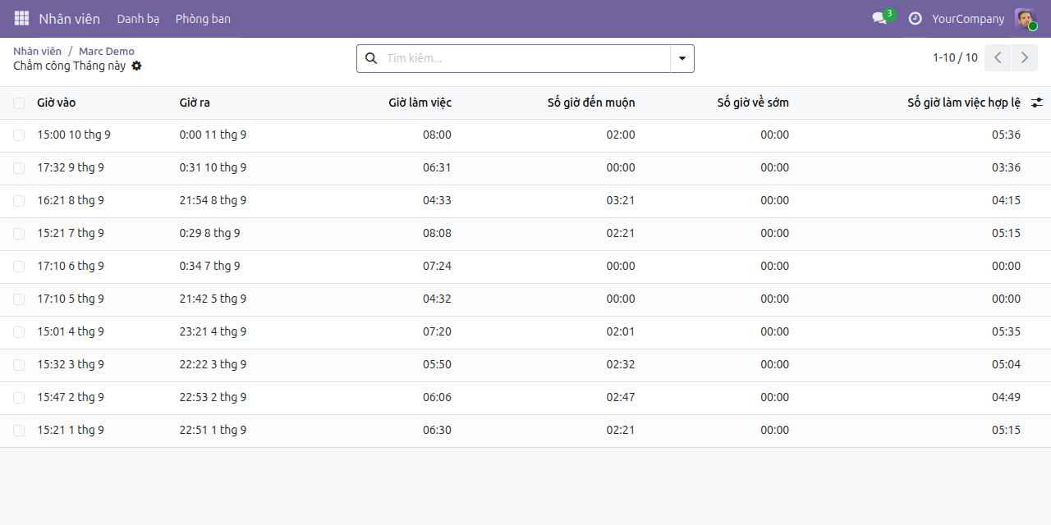1051x525 pixels.
Task: Expand the search filter options dropdown
Action: 682,58
